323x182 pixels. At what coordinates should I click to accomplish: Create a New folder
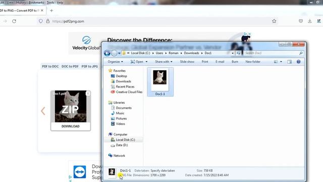tap(253, 62)
